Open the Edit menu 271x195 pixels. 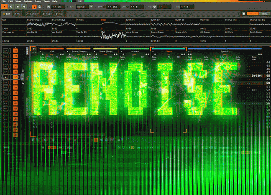(x=11, y=1)
